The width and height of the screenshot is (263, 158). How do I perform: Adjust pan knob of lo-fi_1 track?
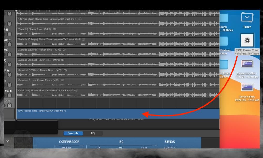tap(9, 105)
